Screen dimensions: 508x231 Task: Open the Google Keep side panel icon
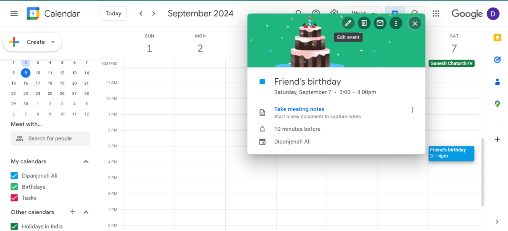tap(497, 38)
